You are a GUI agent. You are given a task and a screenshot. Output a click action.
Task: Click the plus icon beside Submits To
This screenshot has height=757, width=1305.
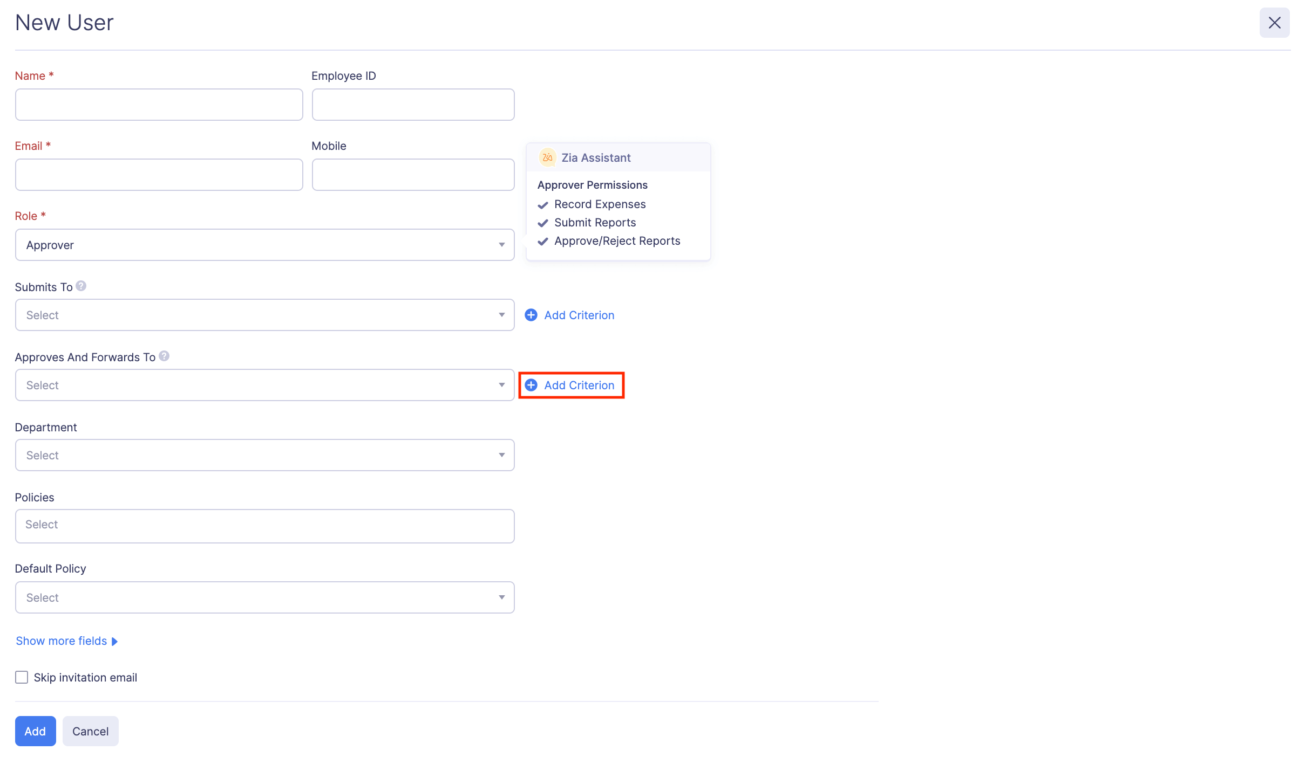click(x=531, y=314)
